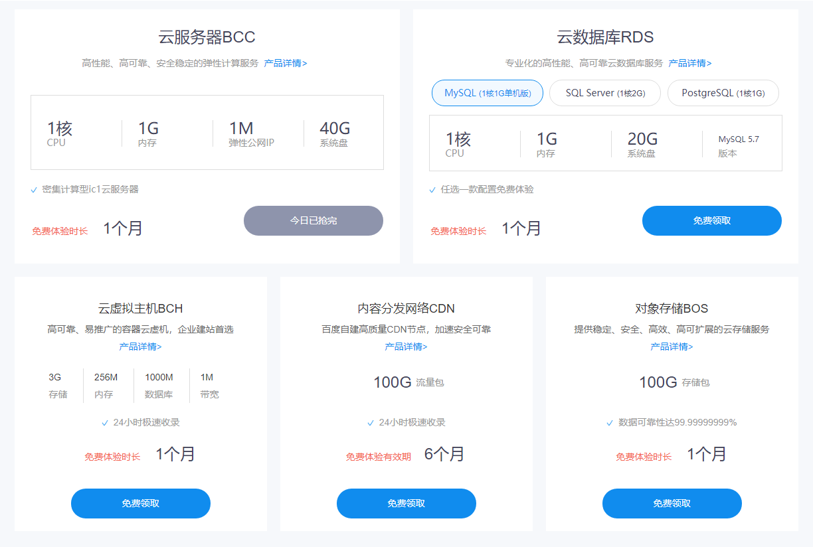Claim the free 云虚拟主机BCH trial
Viewport: 813px width, 547px height.
(x=140, y=503)
